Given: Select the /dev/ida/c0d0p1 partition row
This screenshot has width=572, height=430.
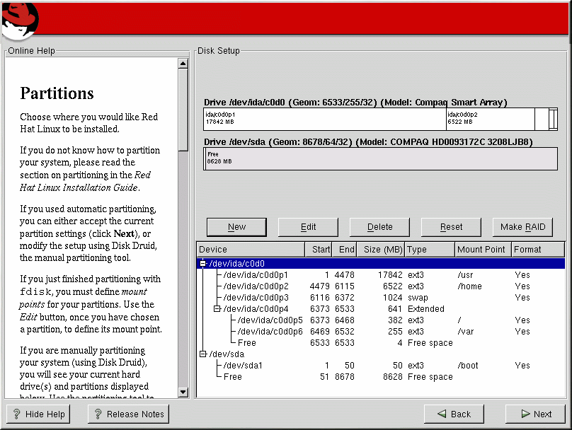Looking at the screenshot, I should click(x=380, y=275).
